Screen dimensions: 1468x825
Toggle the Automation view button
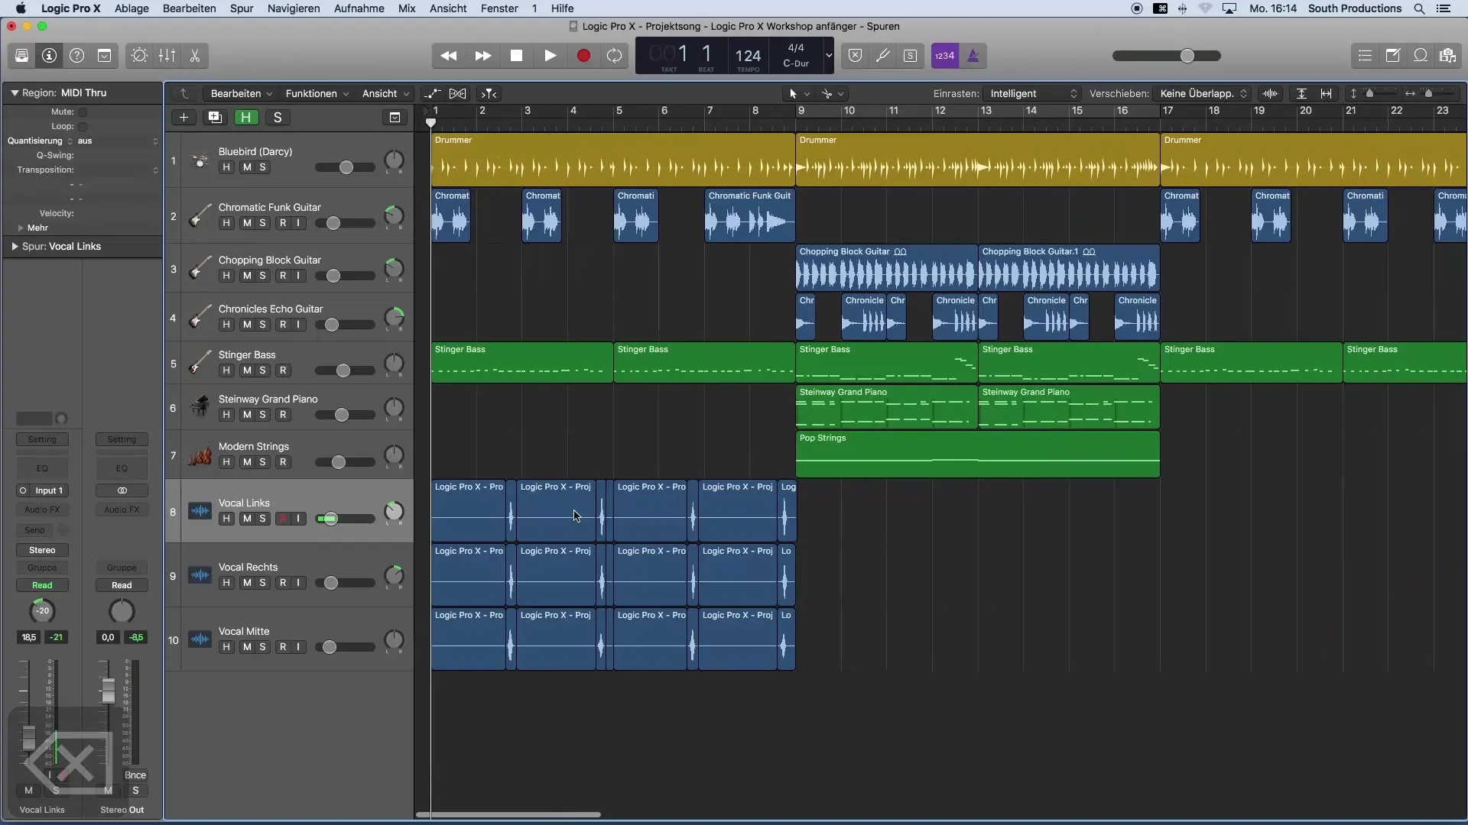433,93
